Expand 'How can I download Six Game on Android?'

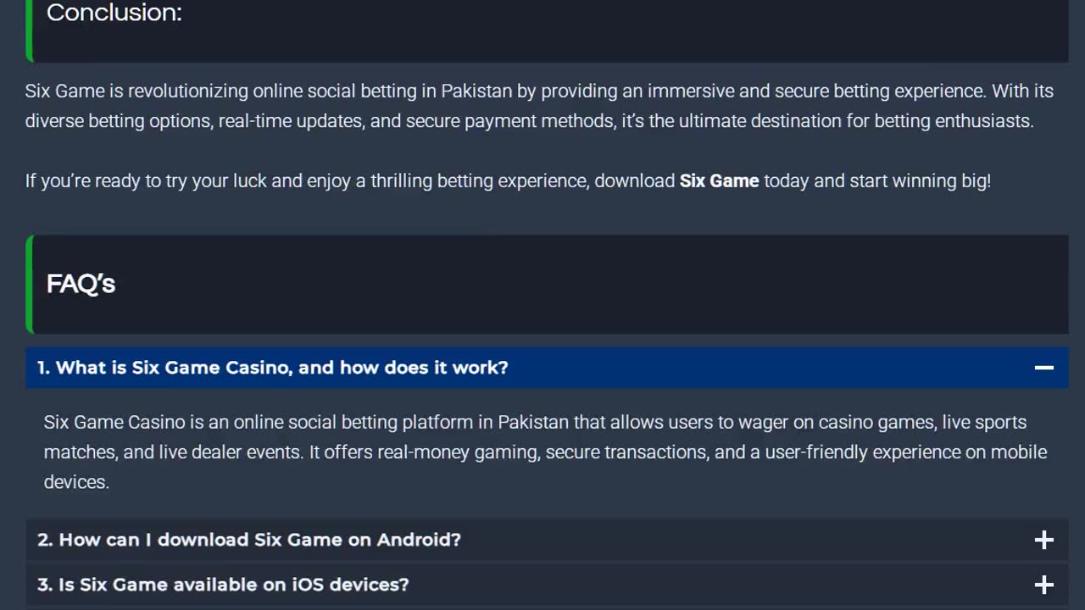click(249, 541)
